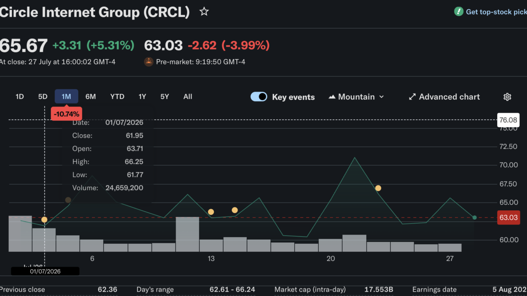Click the Previous close value 62.36
The width and height of the screenshot is (527, 296).
pos(108,289)
